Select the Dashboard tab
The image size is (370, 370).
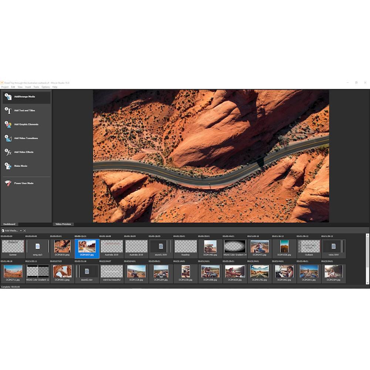pos(9,224)
